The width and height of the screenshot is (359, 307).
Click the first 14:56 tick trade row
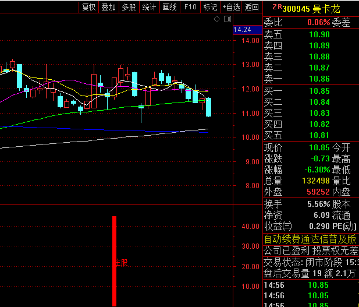point(311,285)
